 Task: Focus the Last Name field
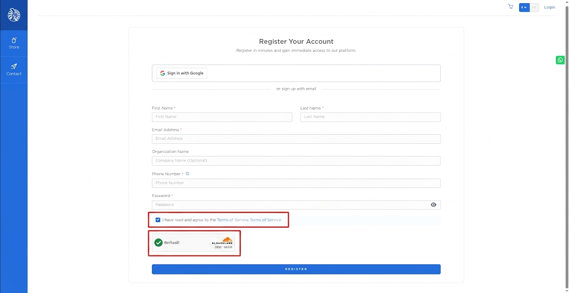(x=370, y=117)
